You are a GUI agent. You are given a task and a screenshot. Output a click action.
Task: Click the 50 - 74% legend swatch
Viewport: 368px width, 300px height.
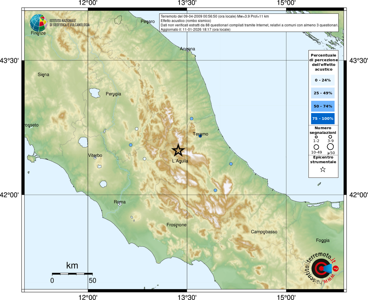323,106
